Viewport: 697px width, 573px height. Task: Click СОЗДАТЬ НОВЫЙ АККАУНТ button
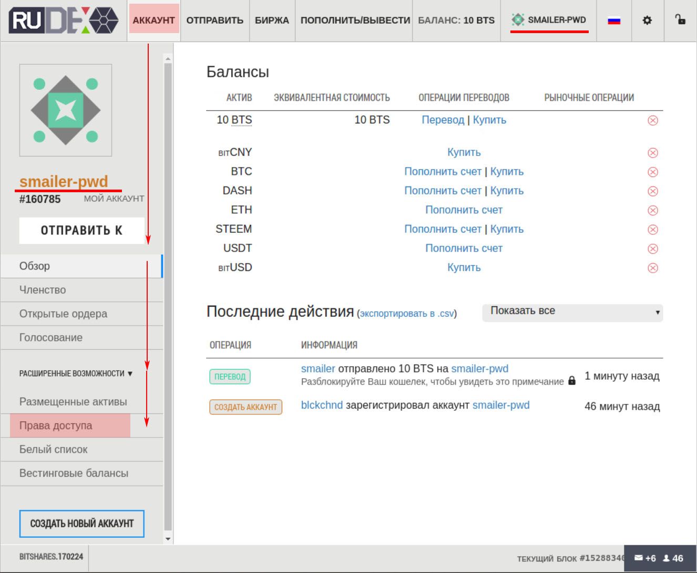coord(81,524)
